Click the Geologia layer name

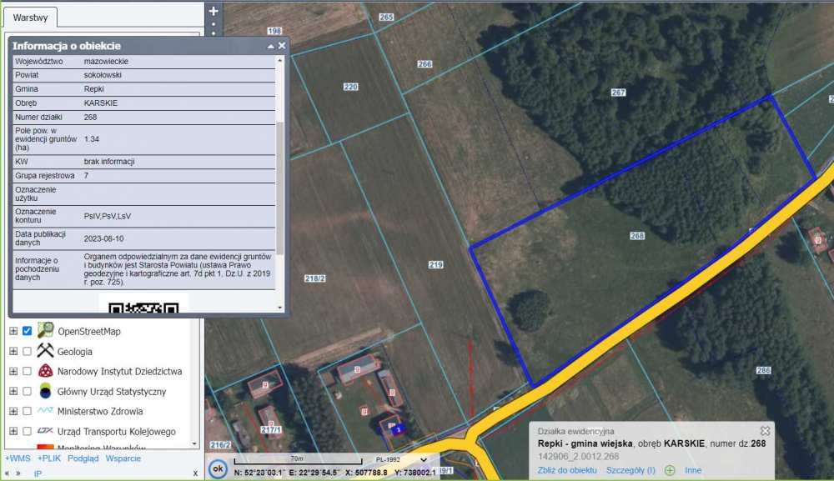pos(74,351)
